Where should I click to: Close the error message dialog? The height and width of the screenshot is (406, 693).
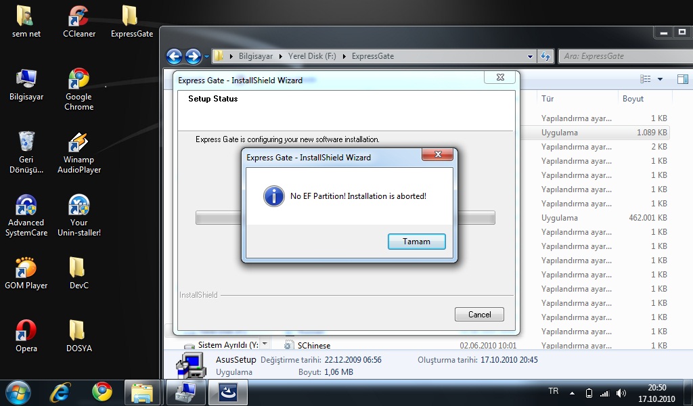point(438,154)
